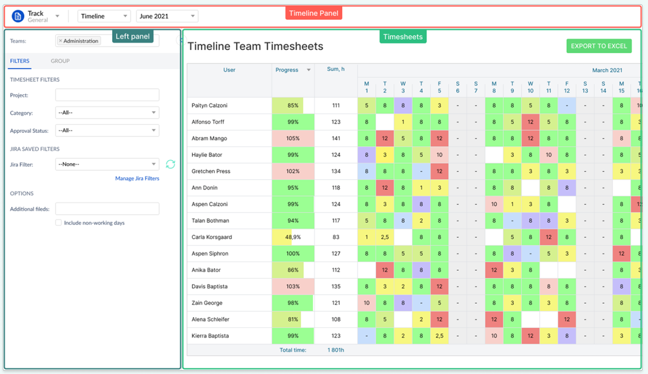The image size is (648, 374).
Task: Sort by Progress column arrow
Action: [x=309, y=70]
